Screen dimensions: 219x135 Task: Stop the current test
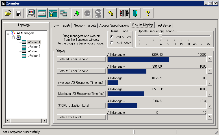click(87, 13)
